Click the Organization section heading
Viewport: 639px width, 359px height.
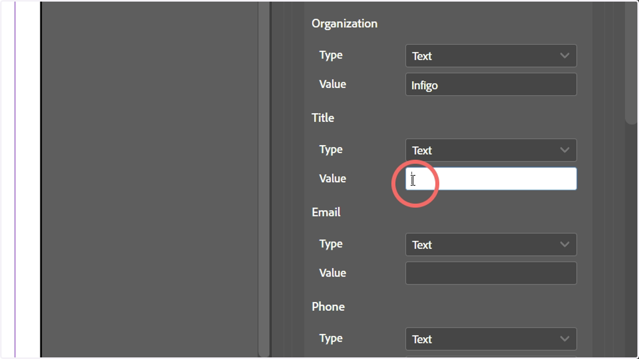click(x=345, y=23)
